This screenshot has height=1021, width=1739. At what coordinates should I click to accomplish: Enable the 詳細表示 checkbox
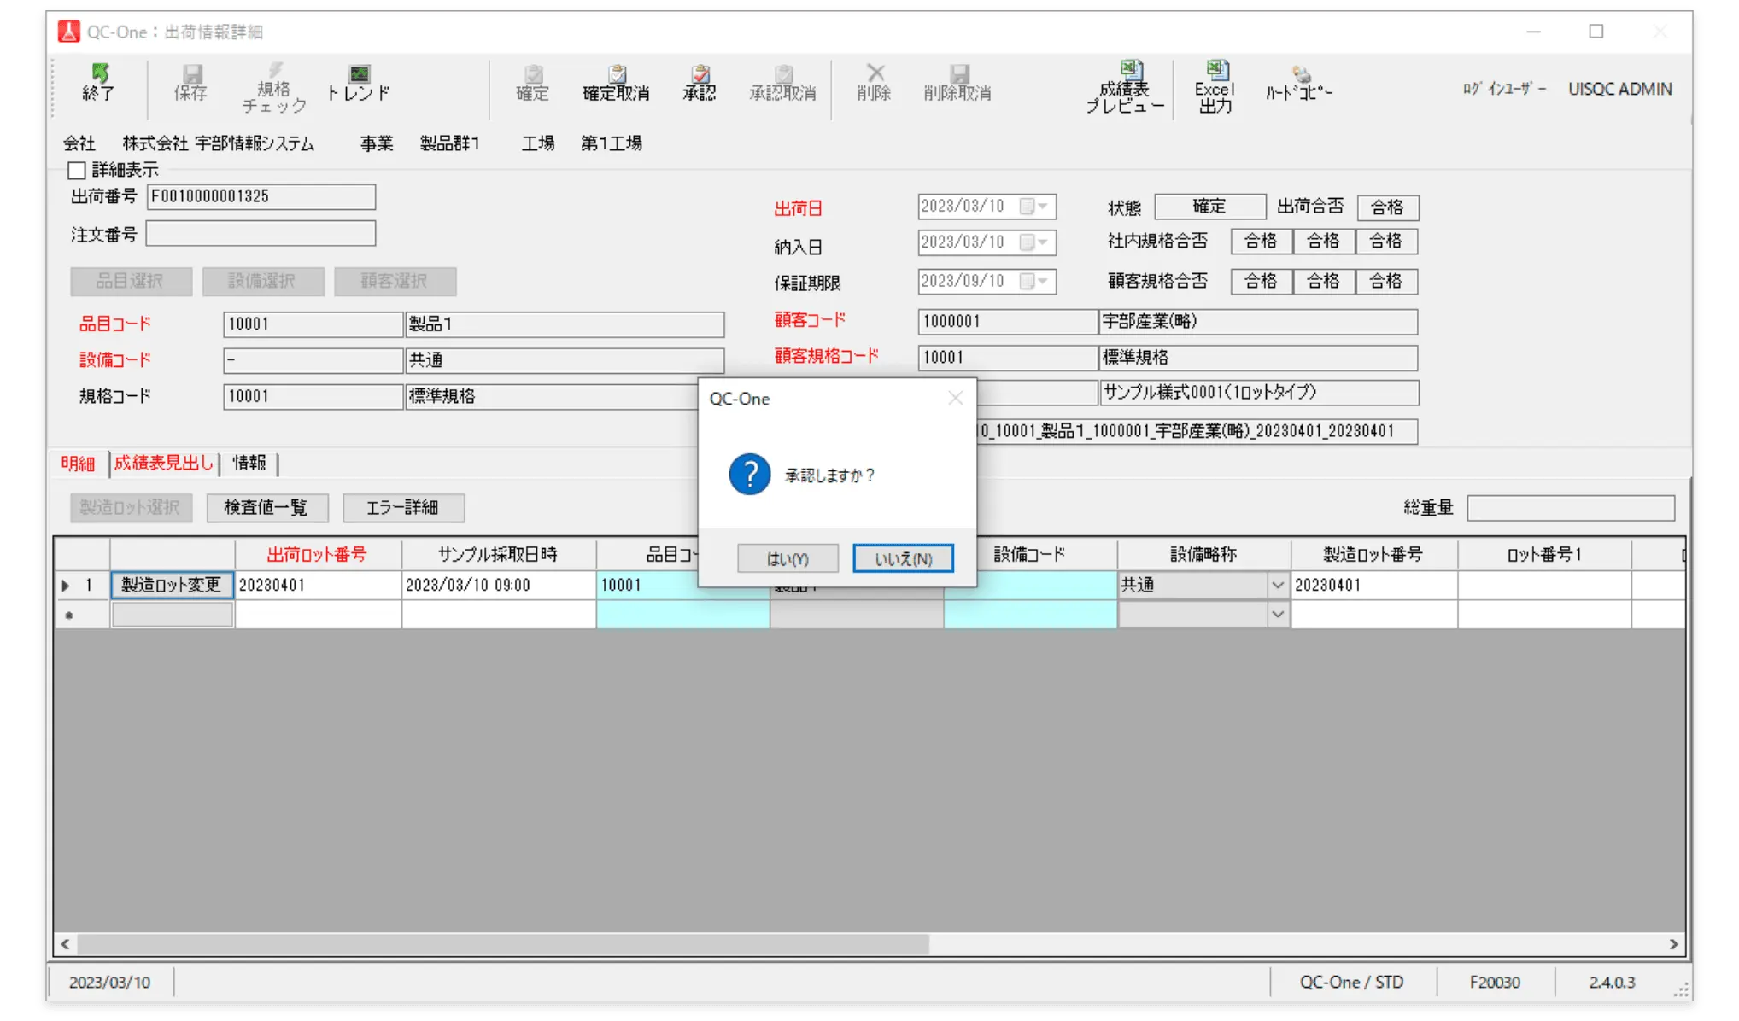pos(77,170)
